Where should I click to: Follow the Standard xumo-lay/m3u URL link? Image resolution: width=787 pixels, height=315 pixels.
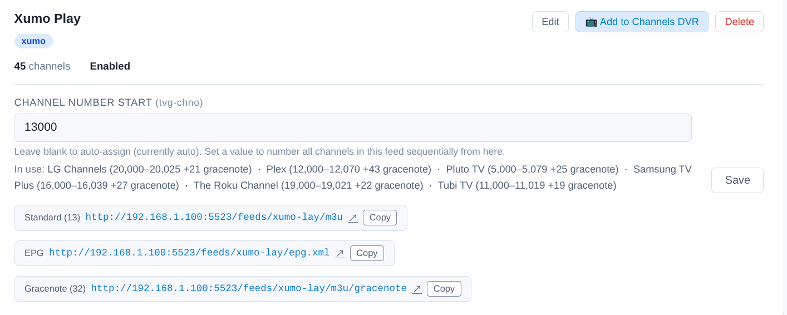[214, 218]
